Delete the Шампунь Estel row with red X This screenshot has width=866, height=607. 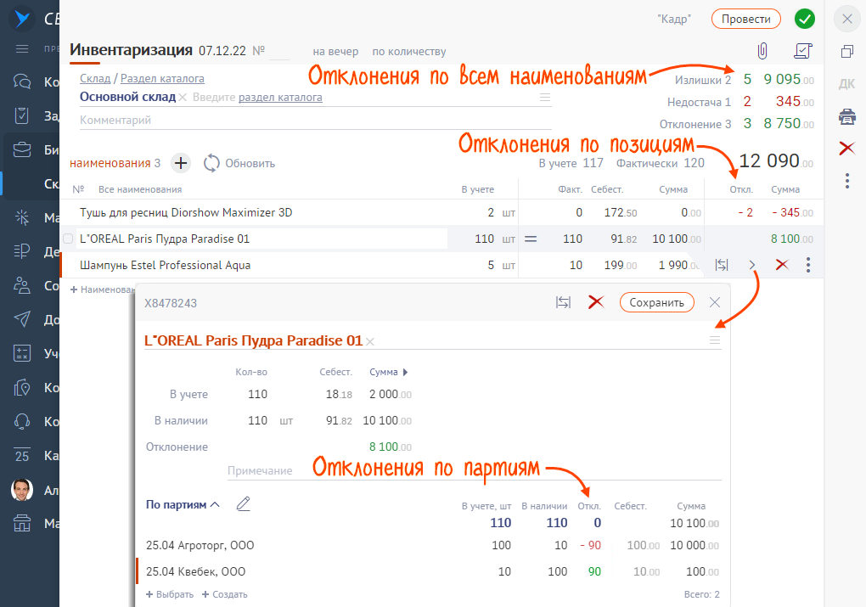click(x=782, y=266)
